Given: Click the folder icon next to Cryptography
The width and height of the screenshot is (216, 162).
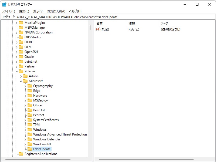Looking at the screenshot, I should (x=30, y=86).
